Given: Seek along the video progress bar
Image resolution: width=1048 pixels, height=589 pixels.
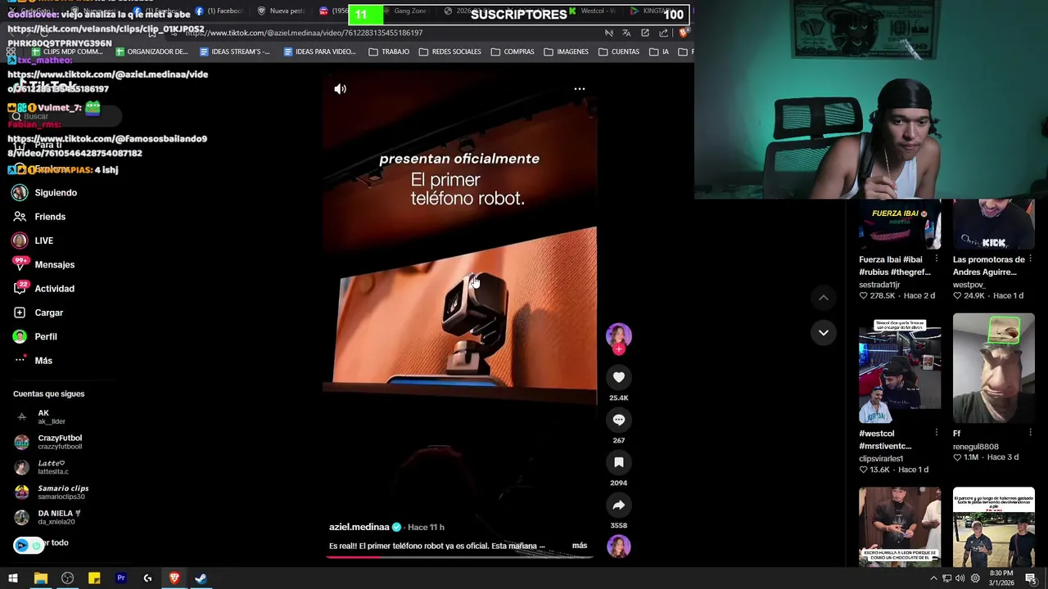Looking at the screenshot, I should (459, 557).
